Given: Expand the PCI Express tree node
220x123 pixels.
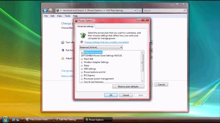Looking at the screenshot, I should click(x=82, y=76).
